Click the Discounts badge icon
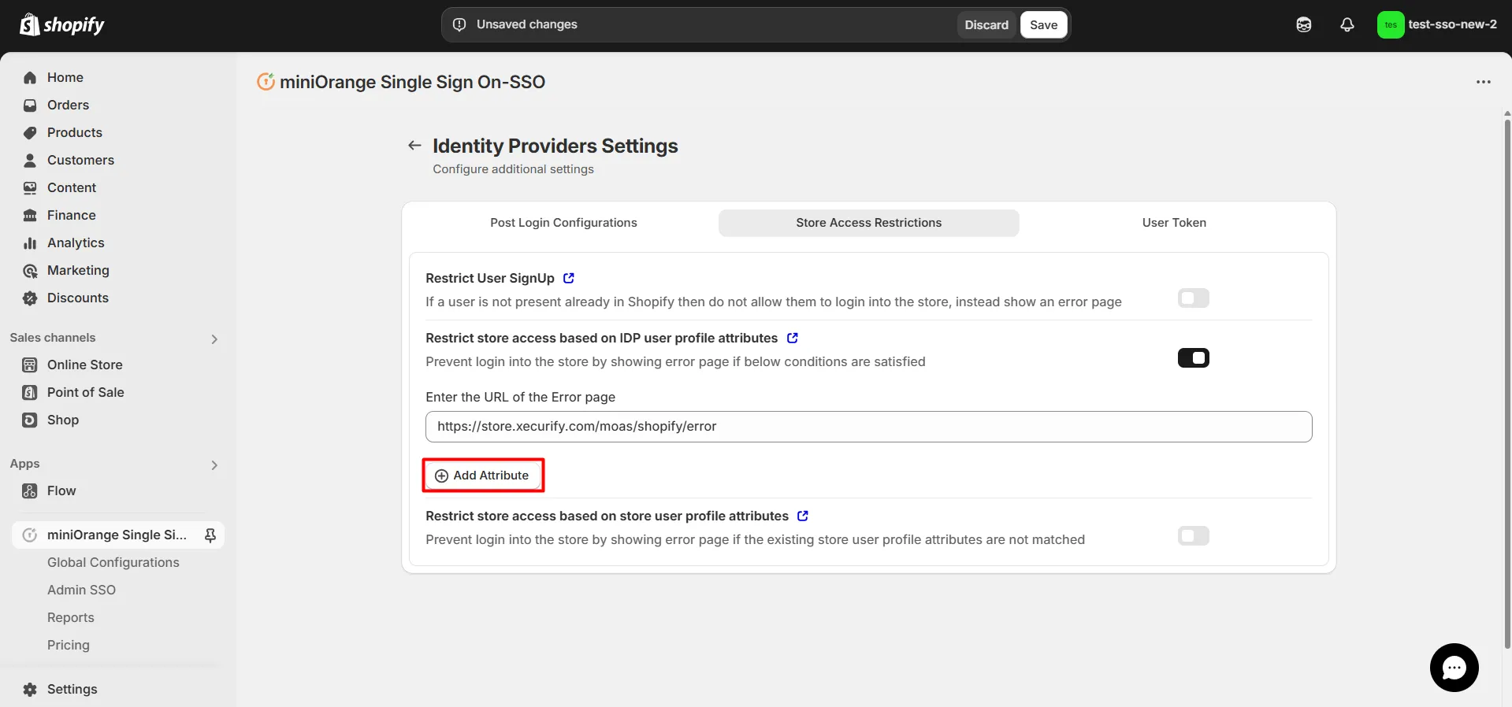 coord(30,298)
